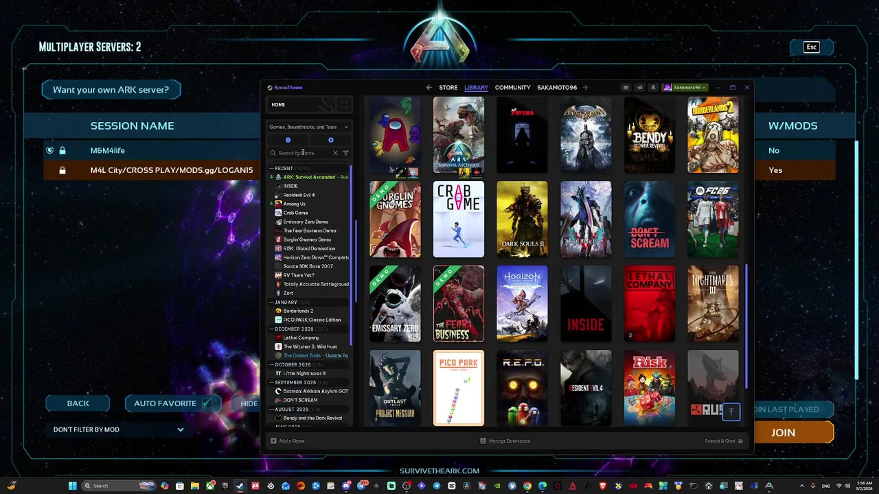Open the COMMUNITY tab
Image resolution: width=879 pixels, height=494 pixels.
(512, 88)
